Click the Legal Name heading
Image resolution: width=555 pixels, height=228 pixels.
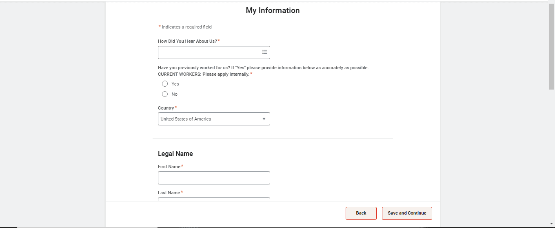pos(175,154)
